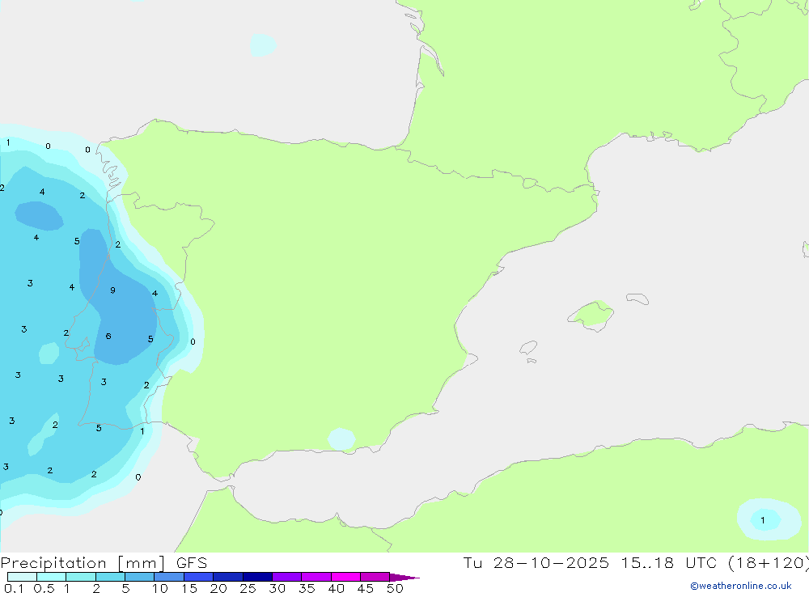Click the "45" legend scale label
The height and width of the screenshot is (593, 809).
point(366,588)
